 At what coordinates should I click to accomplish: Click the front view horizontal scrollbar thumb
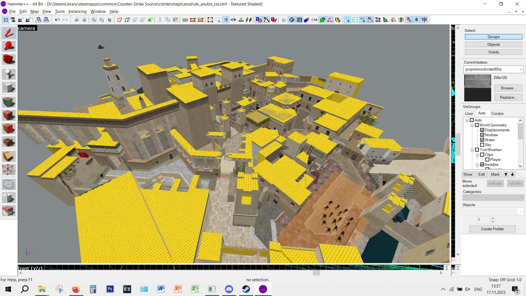(x=316, y=273)
